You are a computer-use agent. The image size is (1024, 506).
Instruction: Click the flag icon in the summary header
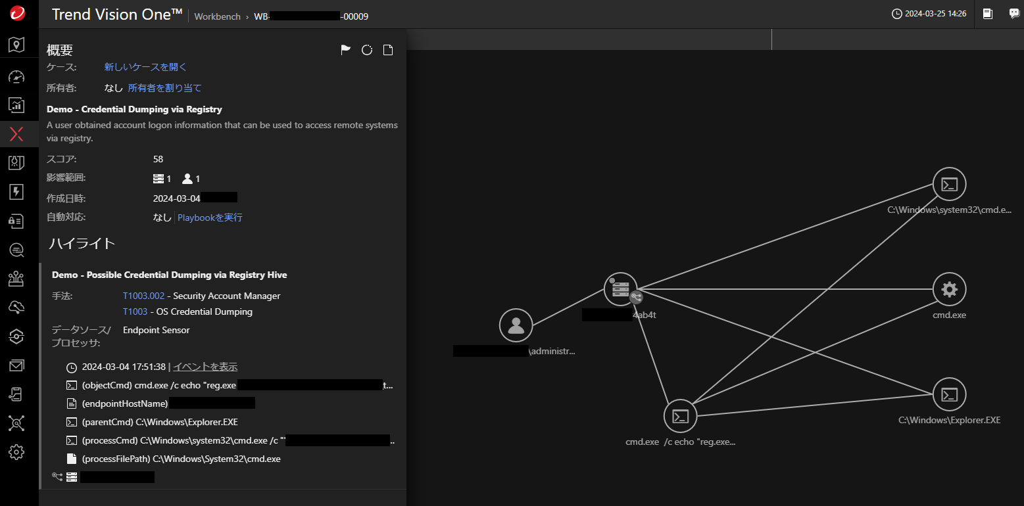[x=346, y=50]
